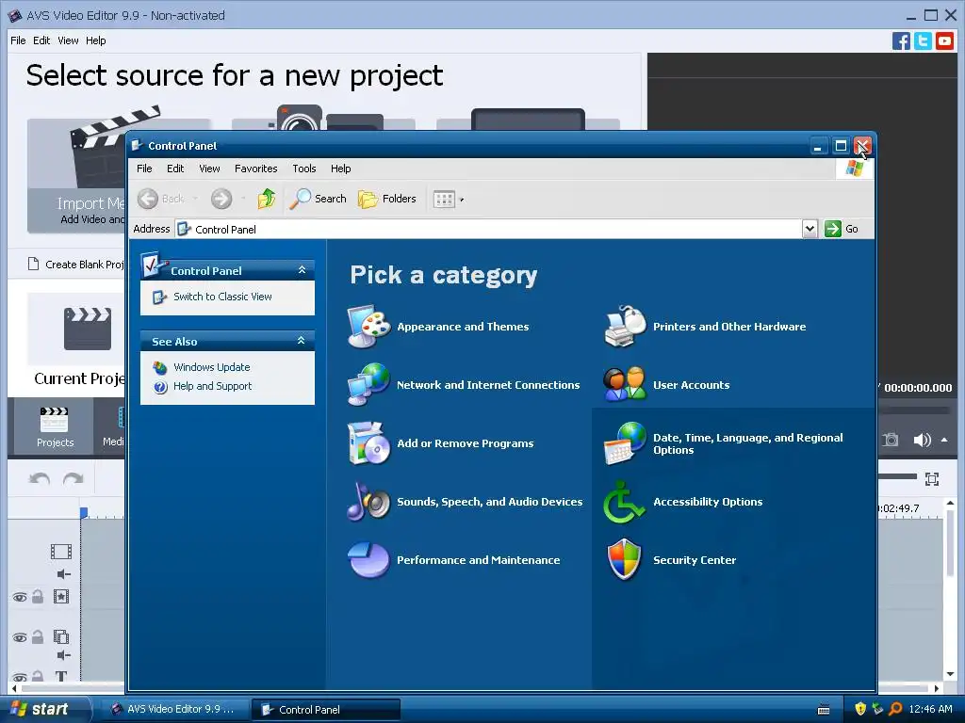Open Control Panel File menu
This screenshot has height=723, width=965.
tap(144, 169)
